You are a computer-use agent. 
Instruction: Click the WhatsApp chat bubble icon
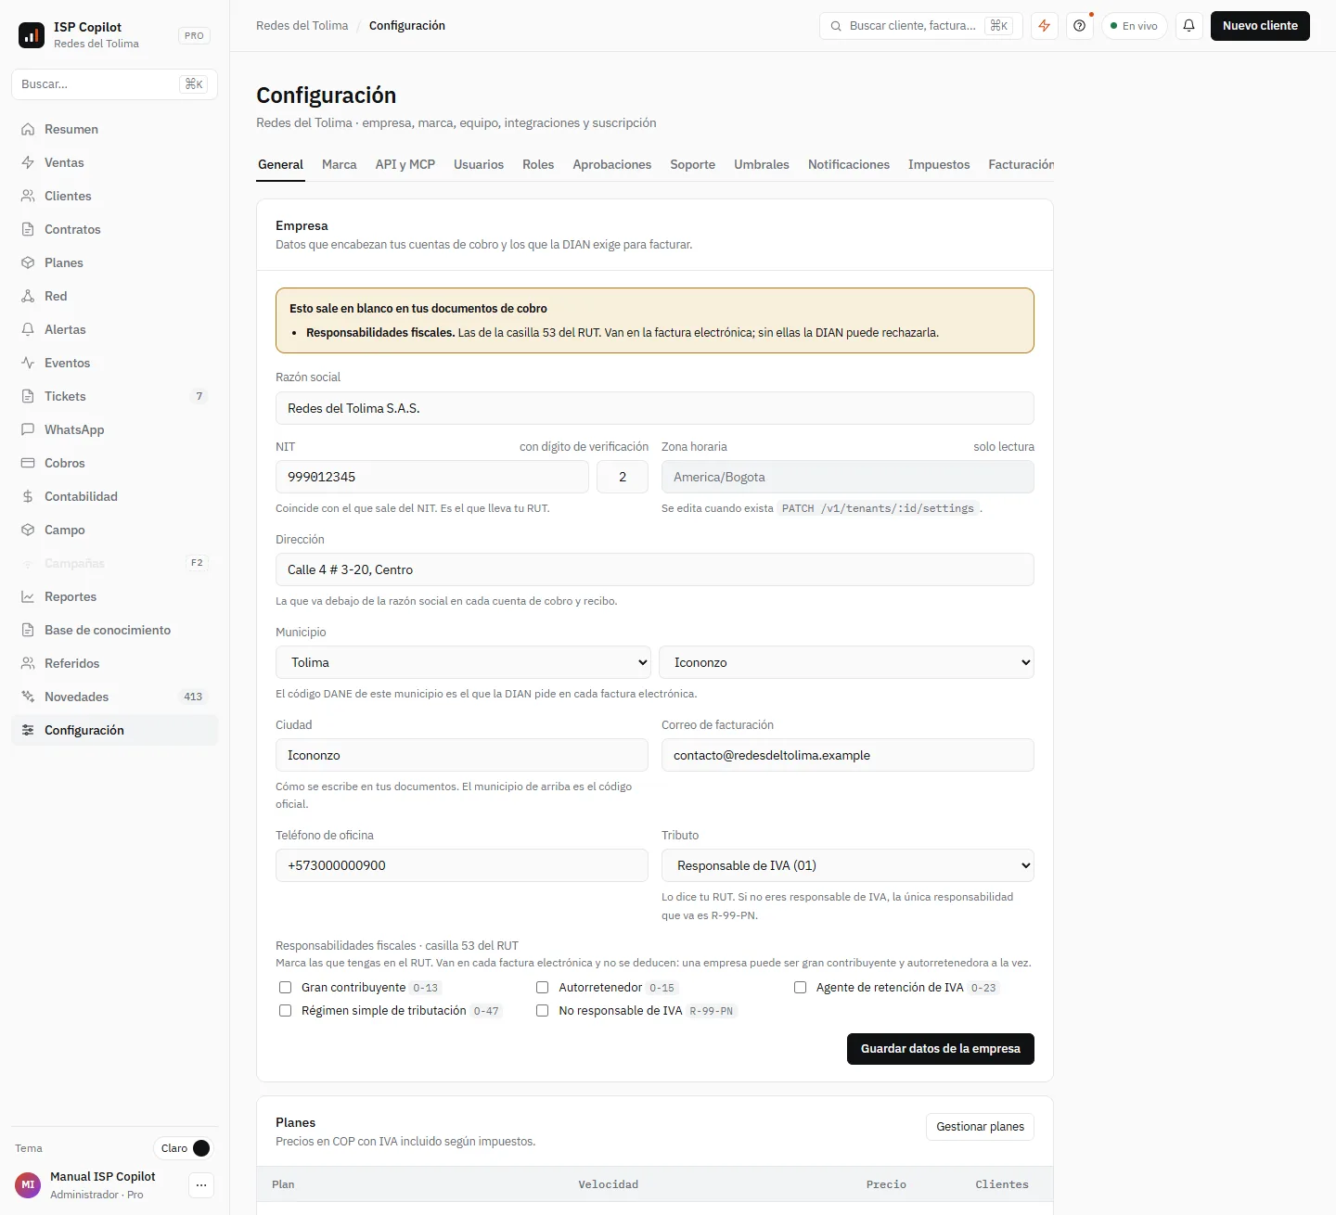pyautogui.click(x=28, y=429)
